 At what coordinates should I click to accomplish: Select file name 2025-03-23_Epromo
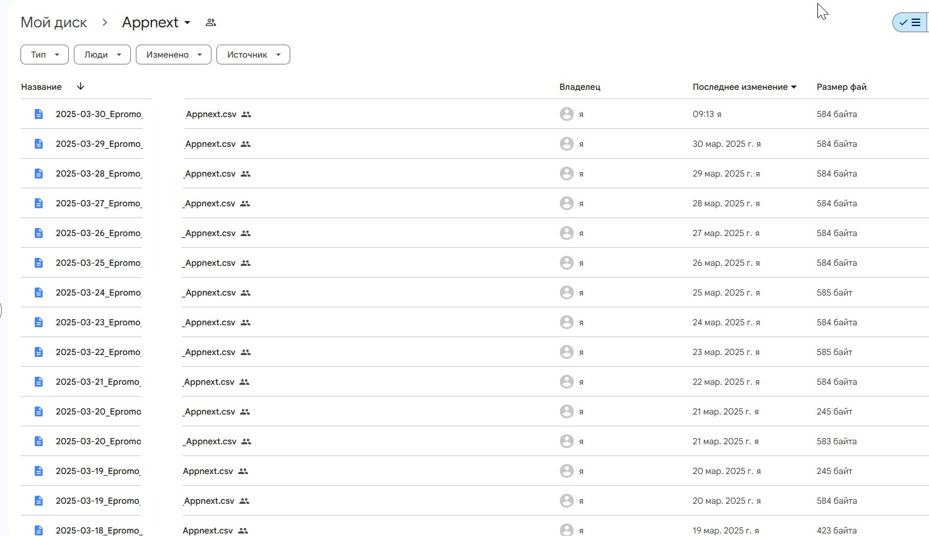point(99,322)
